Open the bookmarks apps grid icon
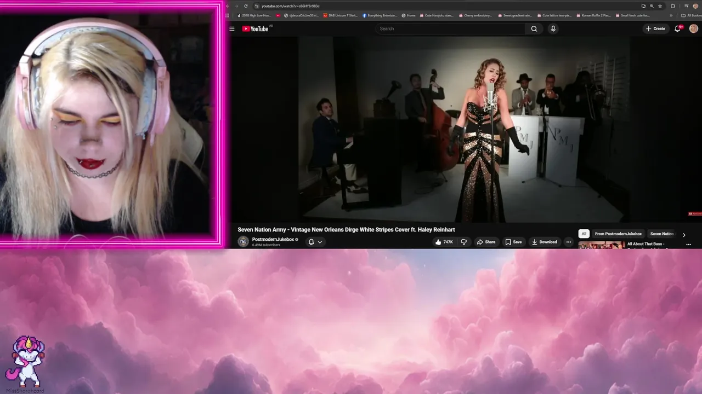The image size is (702, 394). [227, 15]
